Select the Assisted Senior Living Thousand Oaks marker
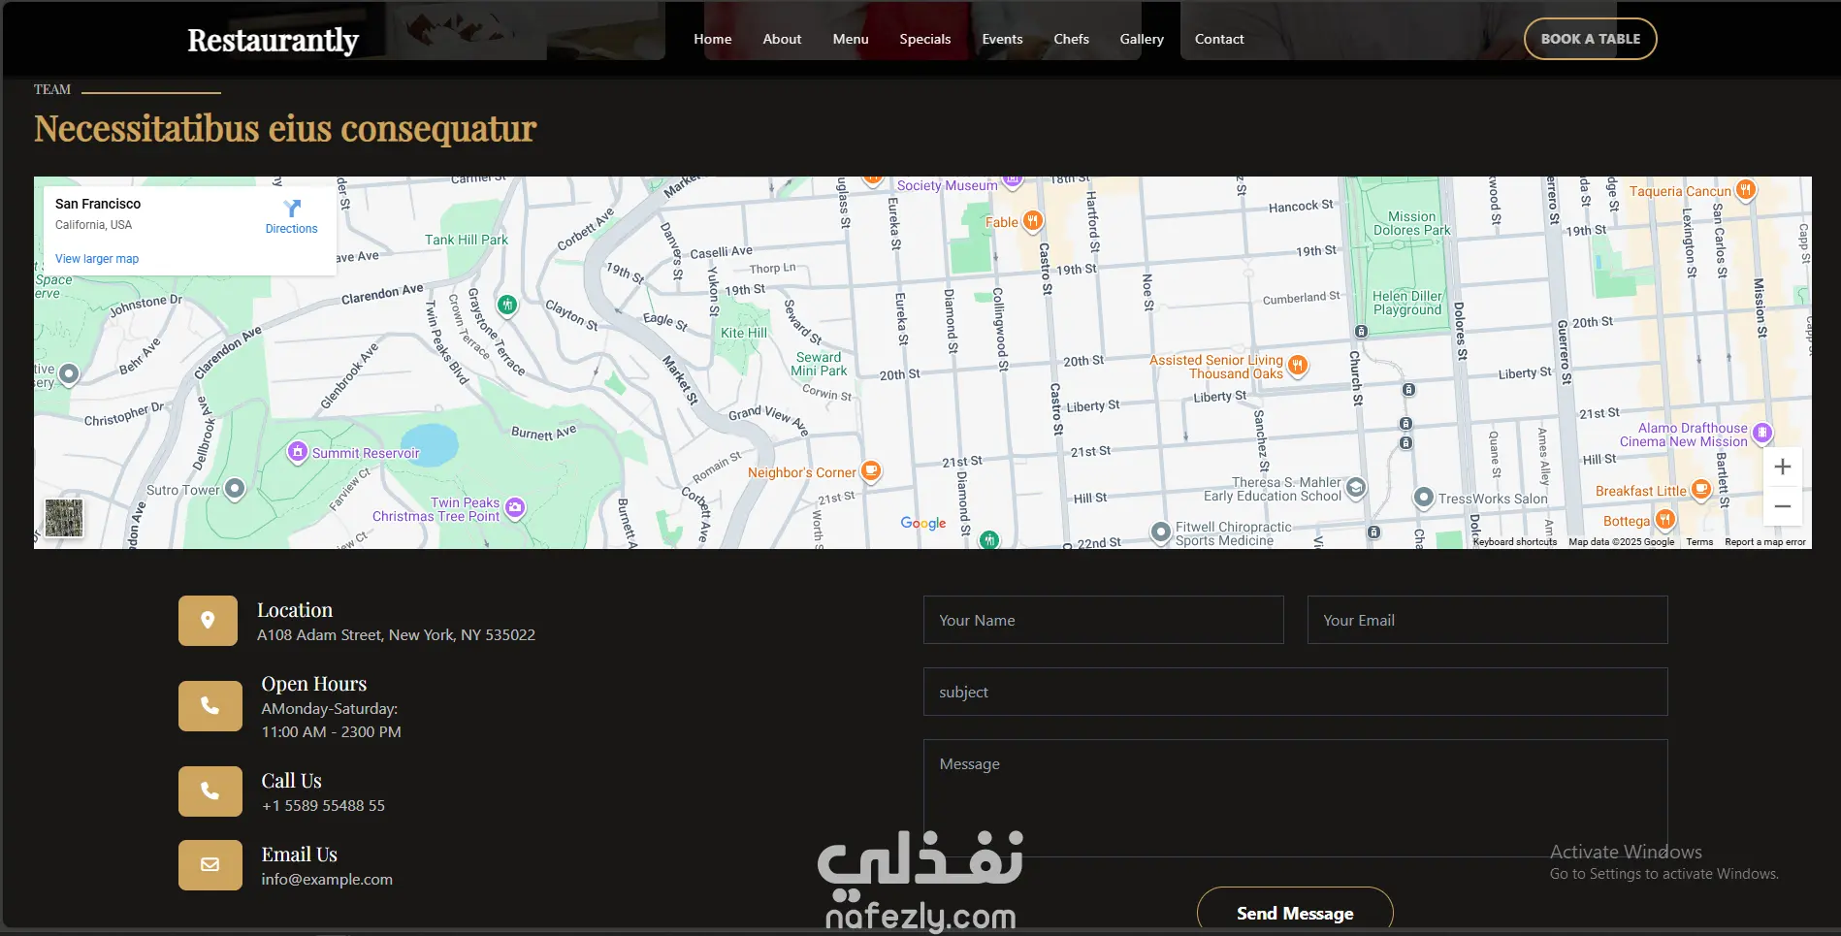1841x936 pixels. 1298,366
